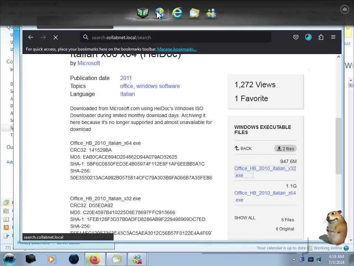Select the 1 Favorite text
This screenshot has height=266, width=354.
point(251,98)
